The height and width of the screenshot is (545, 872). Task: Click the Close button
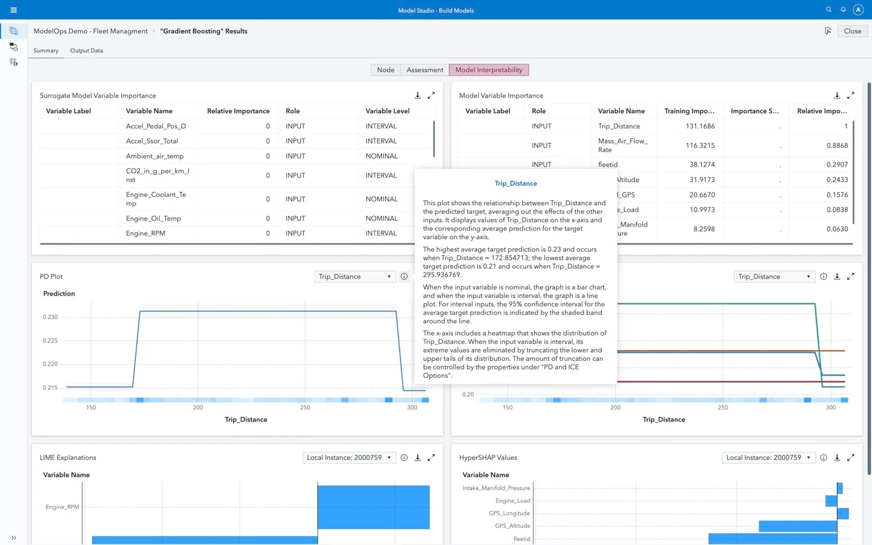[852, 31]
